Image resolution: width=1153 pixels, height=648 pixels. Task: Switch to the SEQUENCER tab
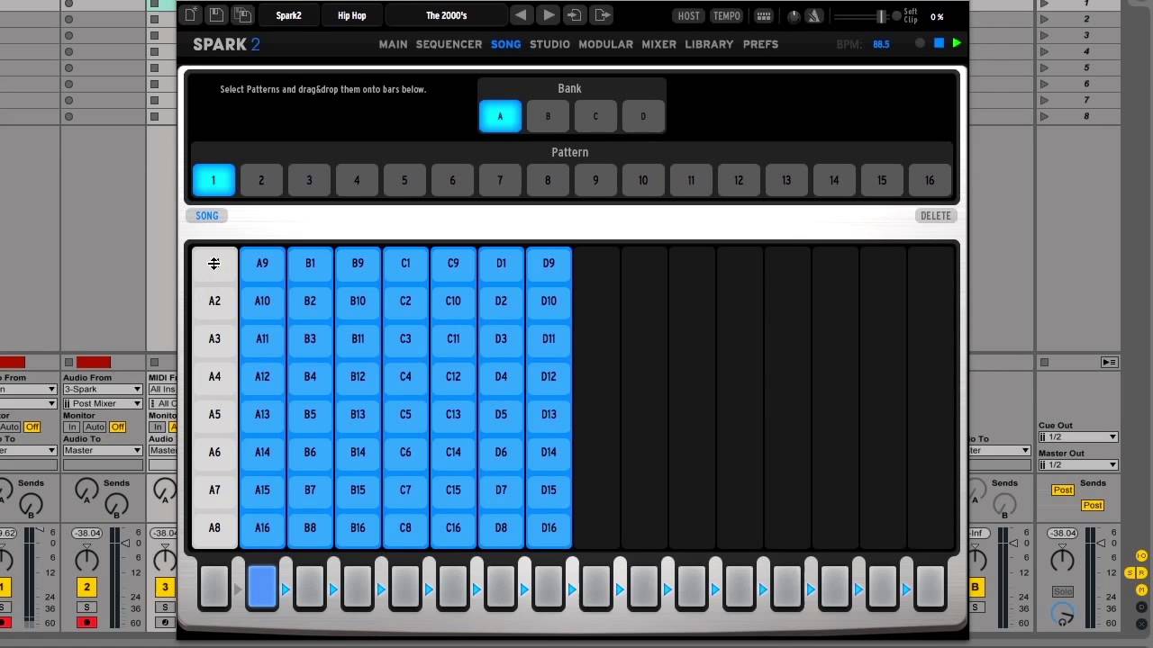[449, 44]
